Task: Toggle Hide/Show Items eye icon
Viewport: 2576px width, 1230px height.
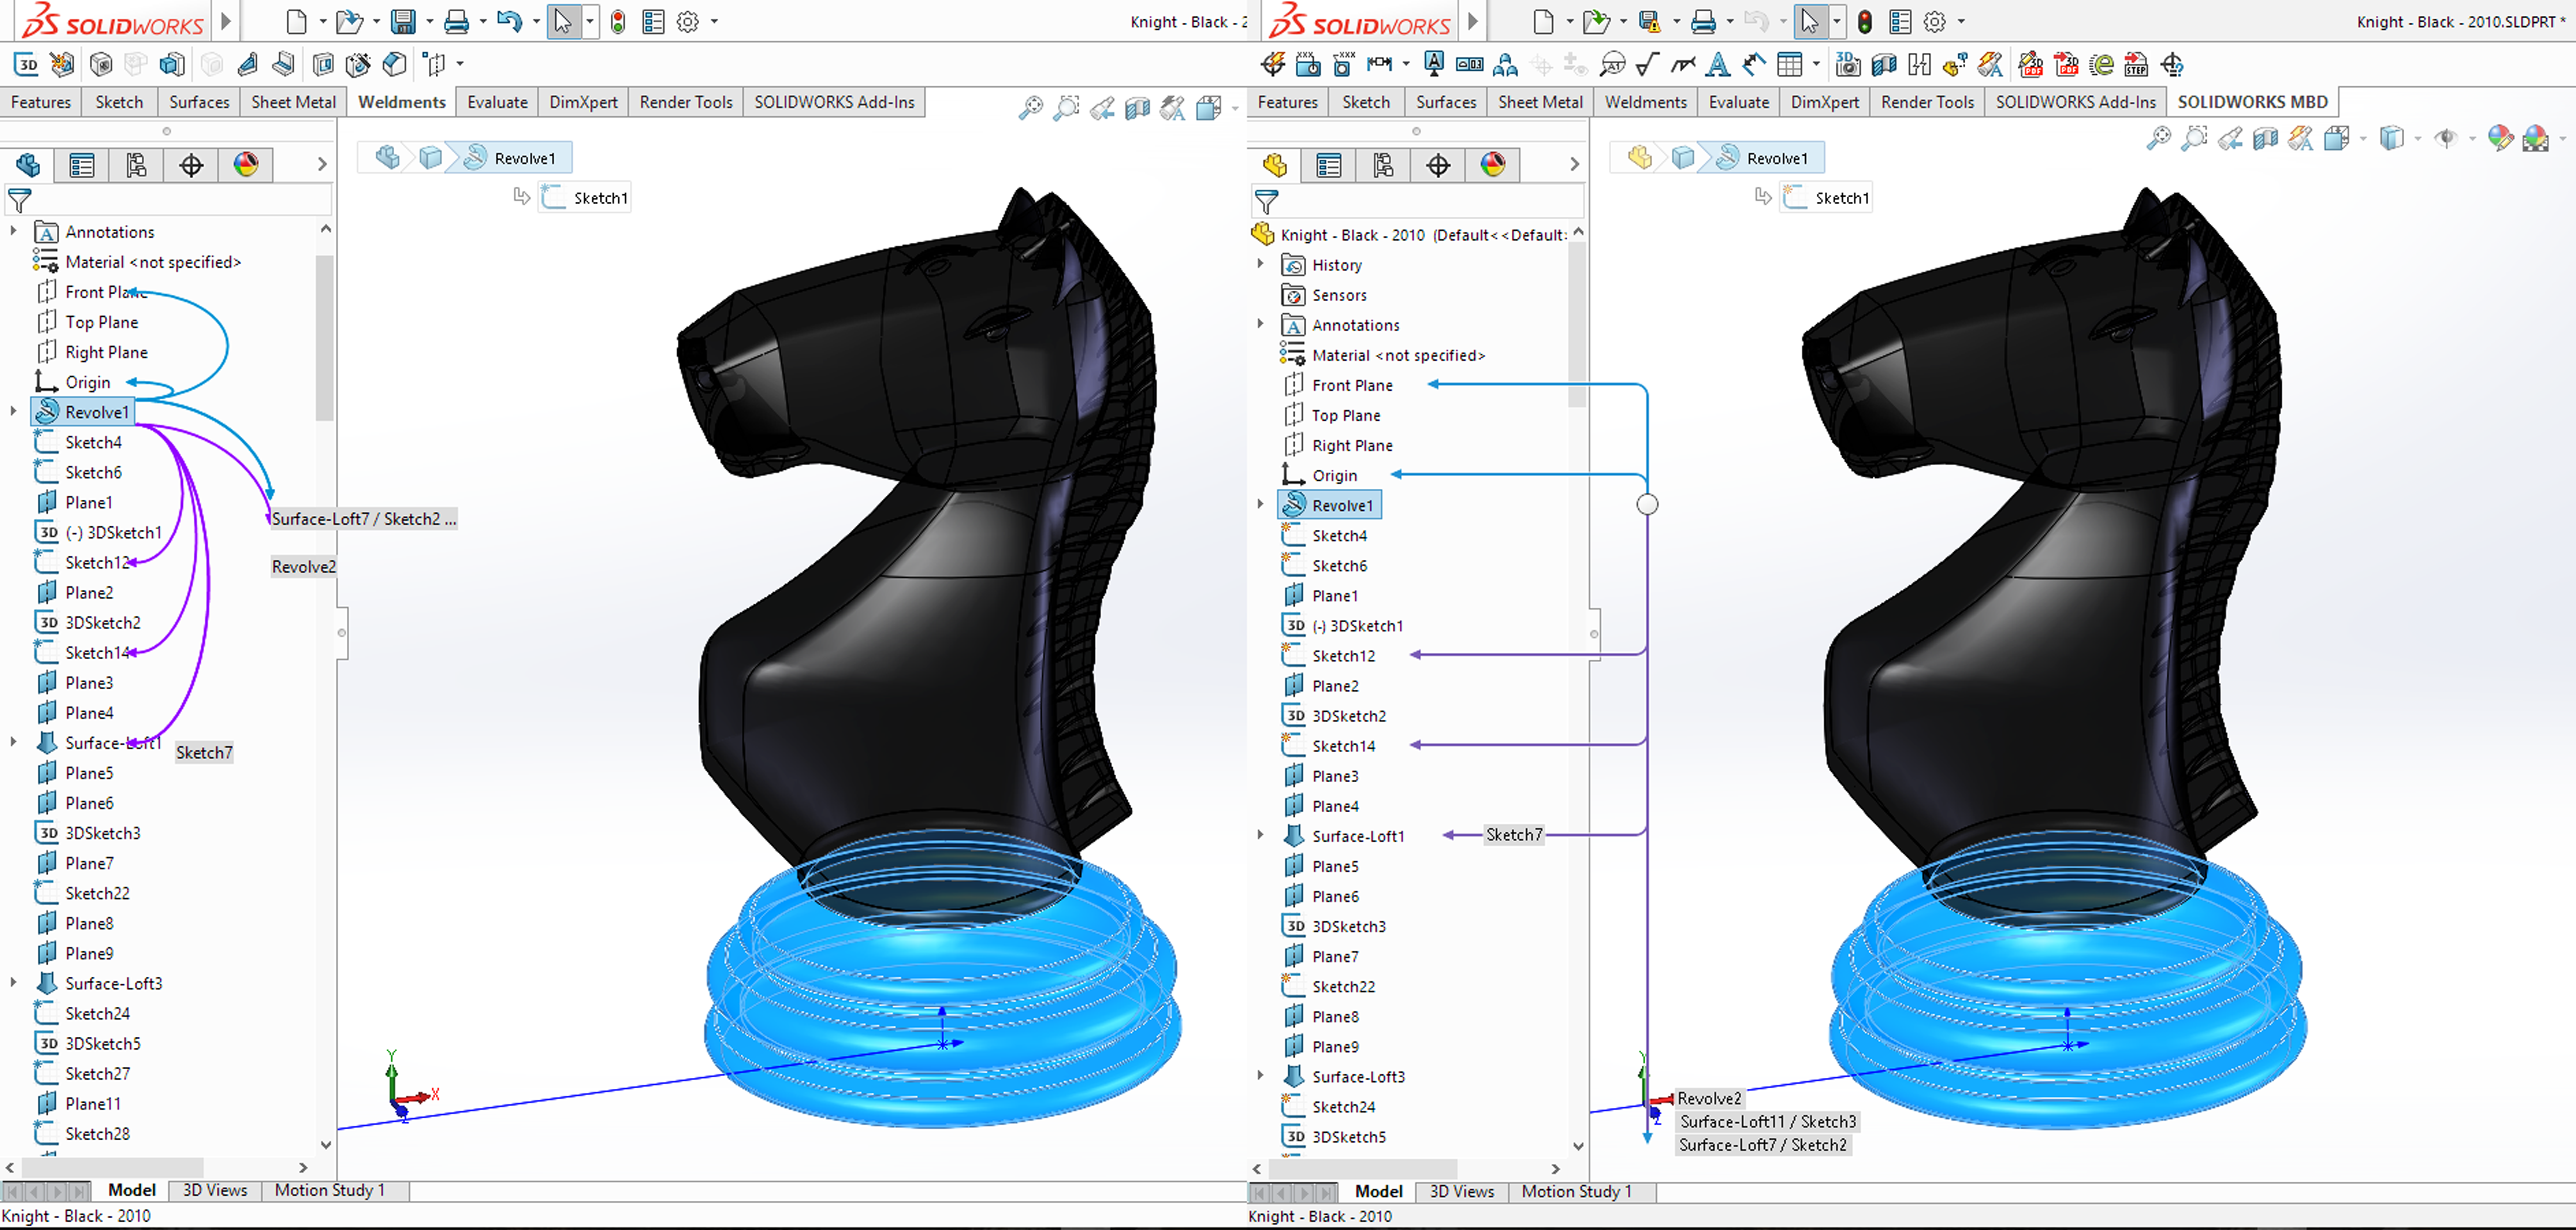Action: point(2446,138)
